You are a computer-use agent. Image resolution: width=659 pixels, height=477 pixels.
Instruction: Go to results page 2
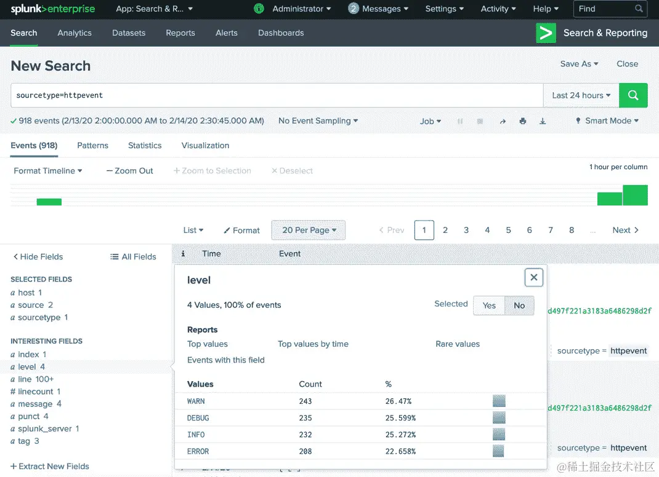click(x=445, y=231)
